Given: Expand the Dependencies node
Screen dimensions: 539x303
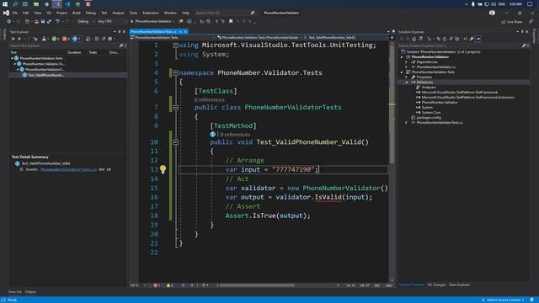Looking at the screenshot, I should click(x=407, y=62).
